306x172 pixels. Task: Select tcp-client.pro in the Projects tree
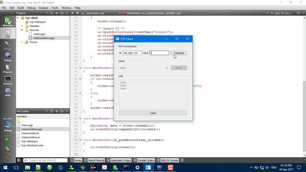[37, 22]
